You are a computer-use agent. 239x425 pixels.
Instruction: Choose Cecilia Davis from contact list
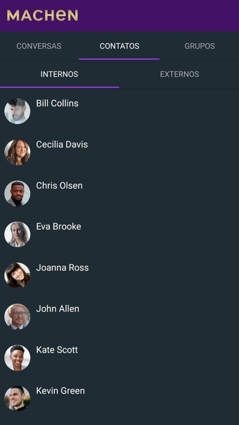point(62,144)
